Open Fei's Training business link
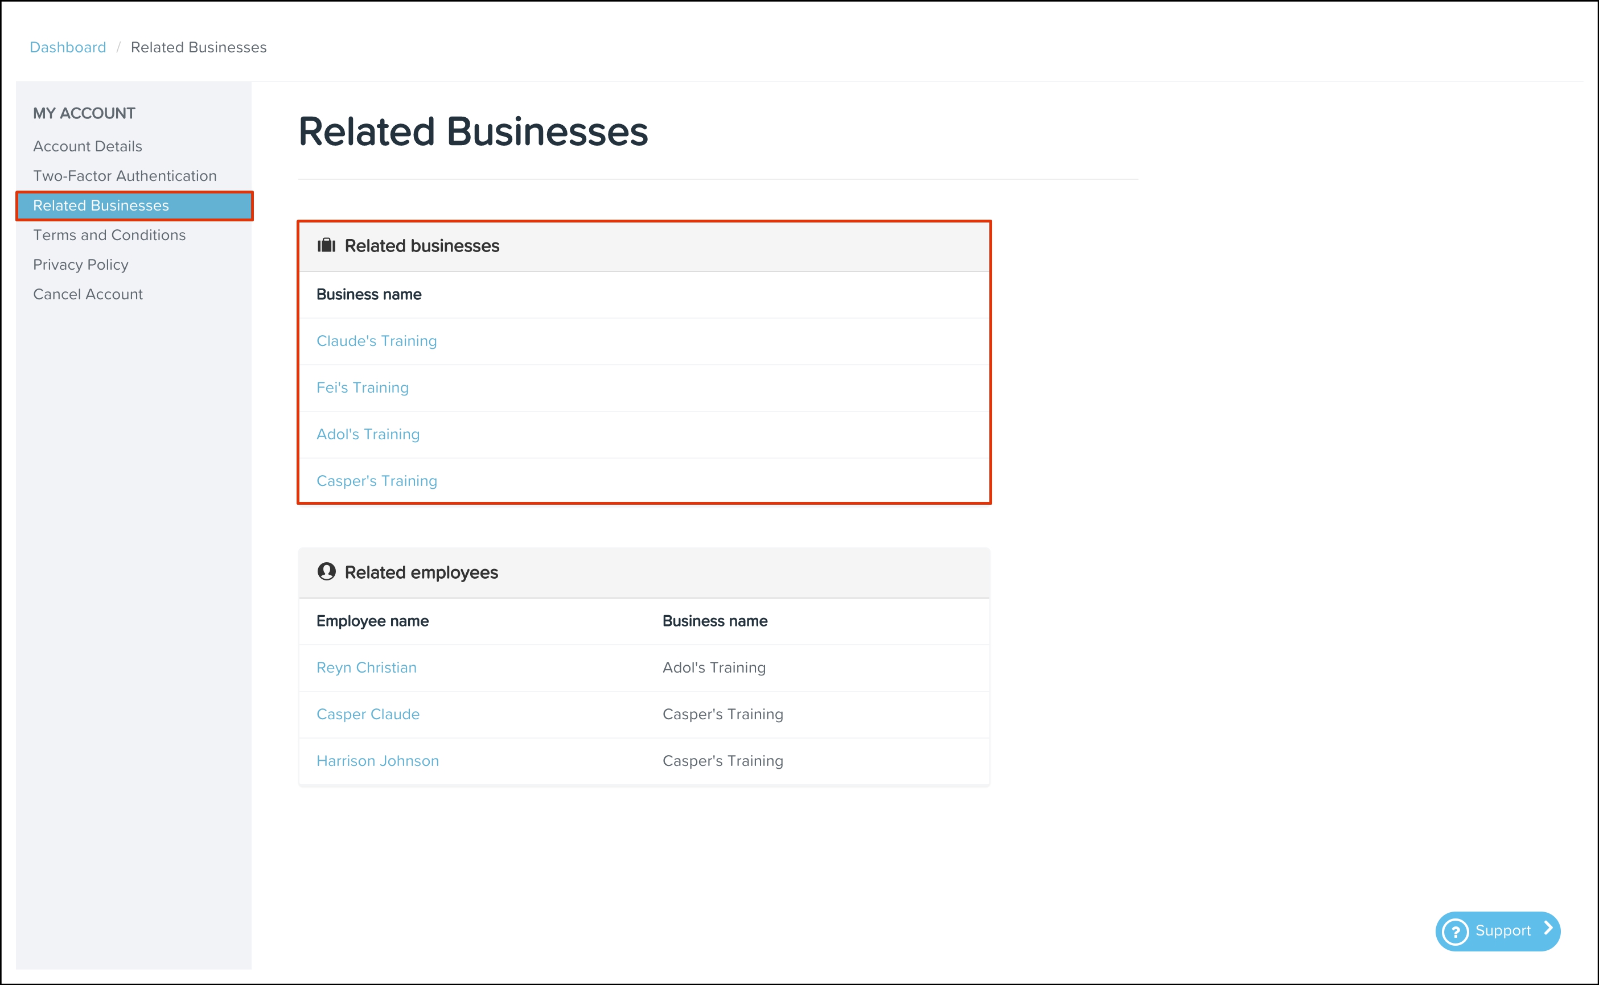 (362, 388)
